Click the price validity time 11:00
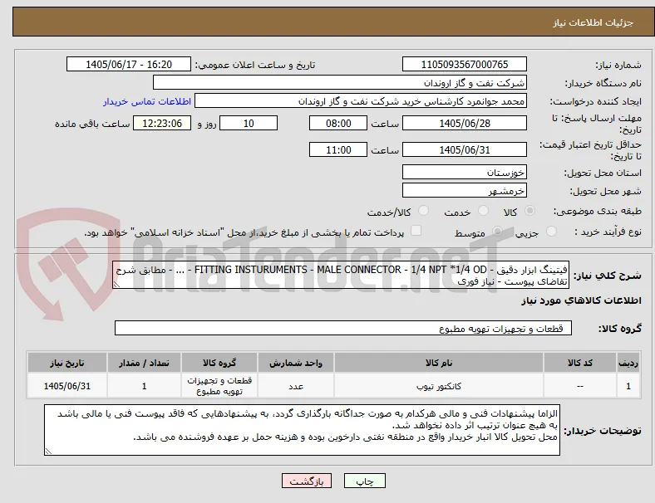This screenshot has height=503, width=655. 338,149
